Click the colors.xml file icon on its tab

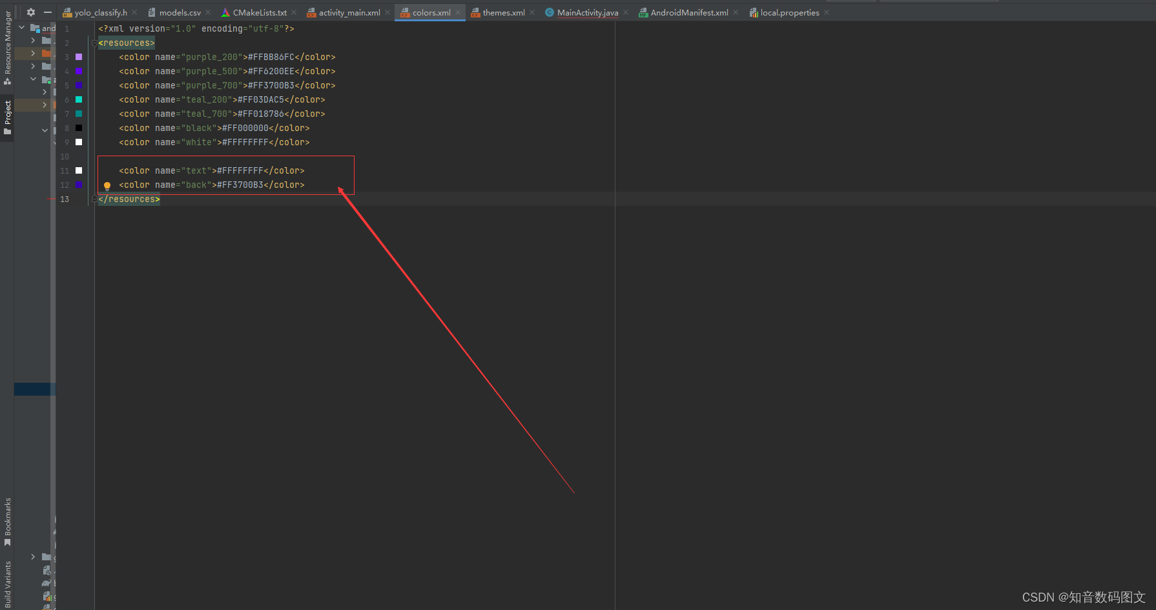(405, 12)
